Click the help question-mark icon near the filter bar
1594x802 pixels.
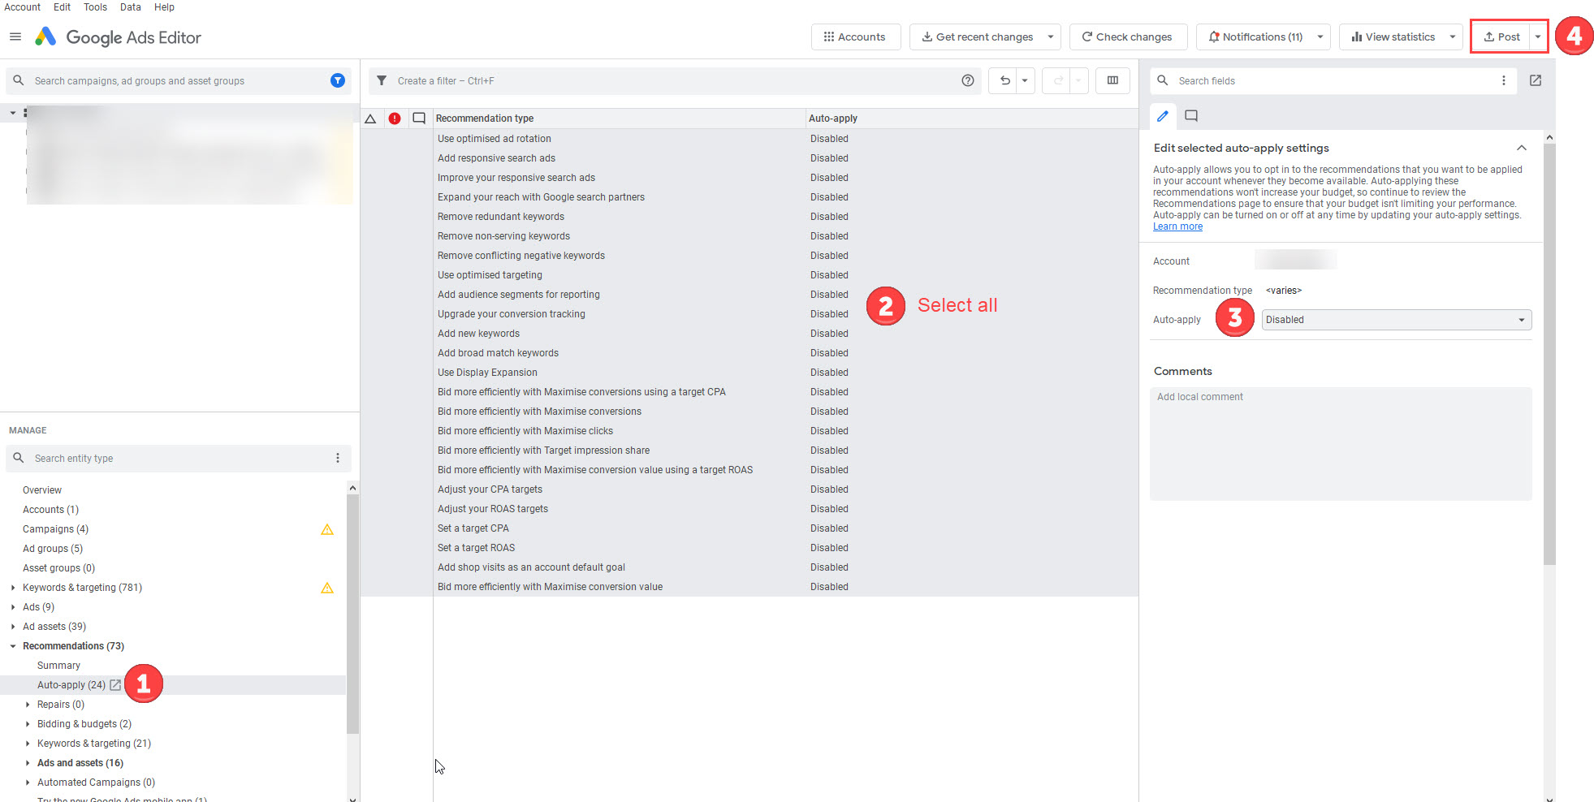pos(968,80)
